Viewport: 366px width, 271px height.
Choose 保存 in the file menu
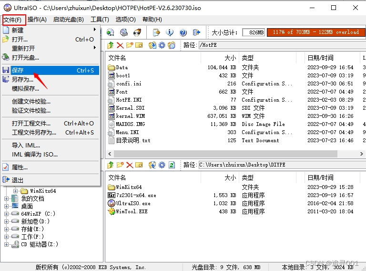[x=51, y=70]
